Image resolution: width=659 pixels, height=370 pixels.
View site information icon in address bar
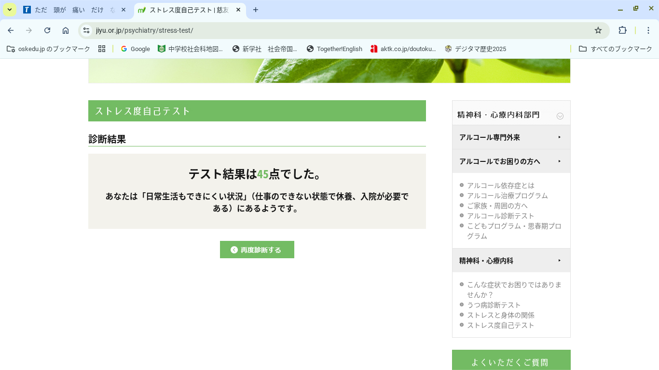pos(86,30)
